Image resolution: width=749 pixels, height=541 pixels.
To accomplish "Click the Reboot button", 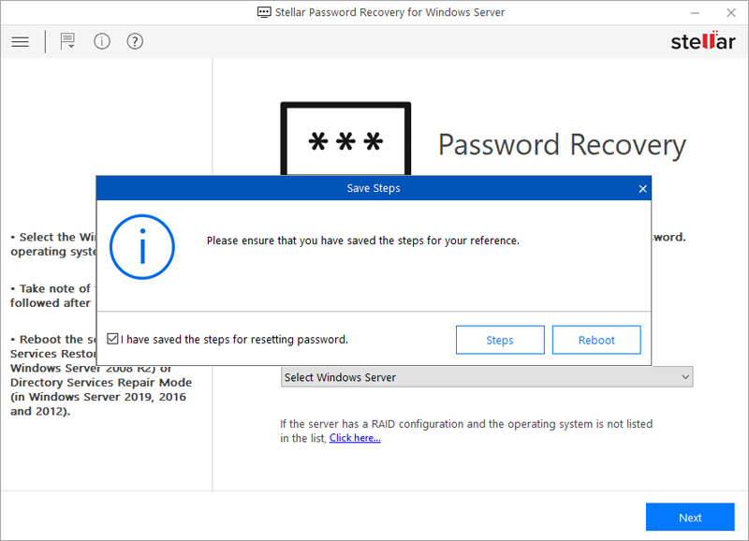I will [596, 340].
